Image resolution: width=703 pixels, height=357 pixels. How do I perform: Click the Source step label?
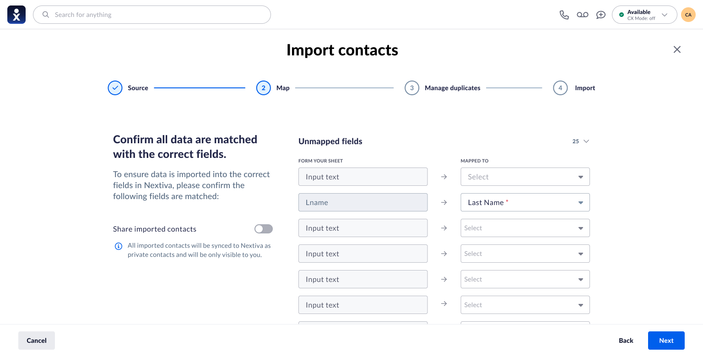pyautogui.click(x=138, y=88)
